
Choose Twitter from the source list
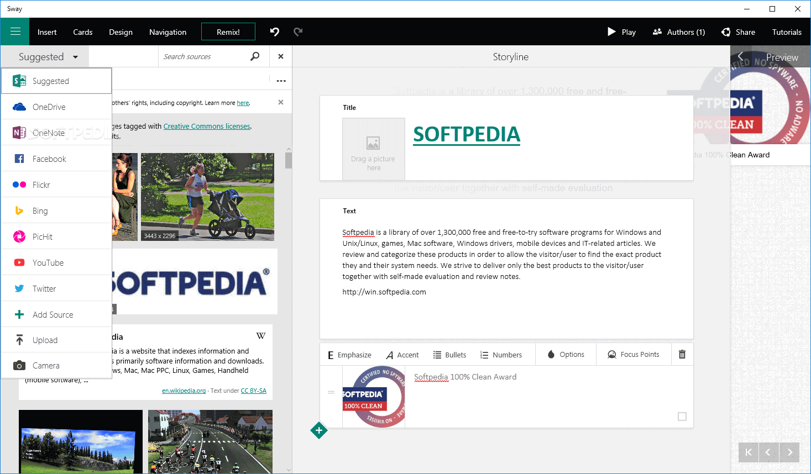56,288
